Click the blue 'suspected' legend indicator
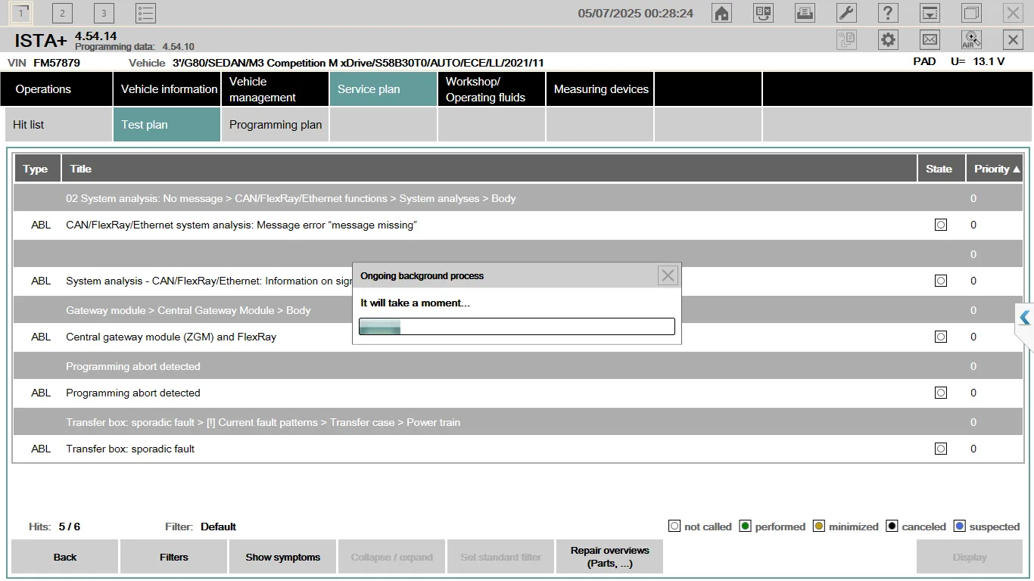Image resolution: width=1034 pixels, height=581 pixels. pyautogui.click(x=960, y=527)
